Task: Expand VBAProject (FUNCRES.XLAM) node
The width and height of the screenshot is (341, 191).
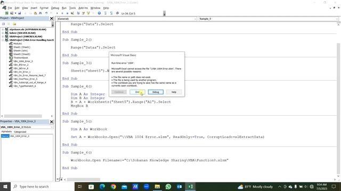Action: point(3,37)
